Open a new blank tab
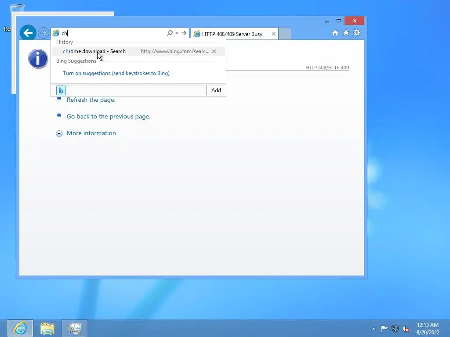450x337 pixels. coord(285,34)
